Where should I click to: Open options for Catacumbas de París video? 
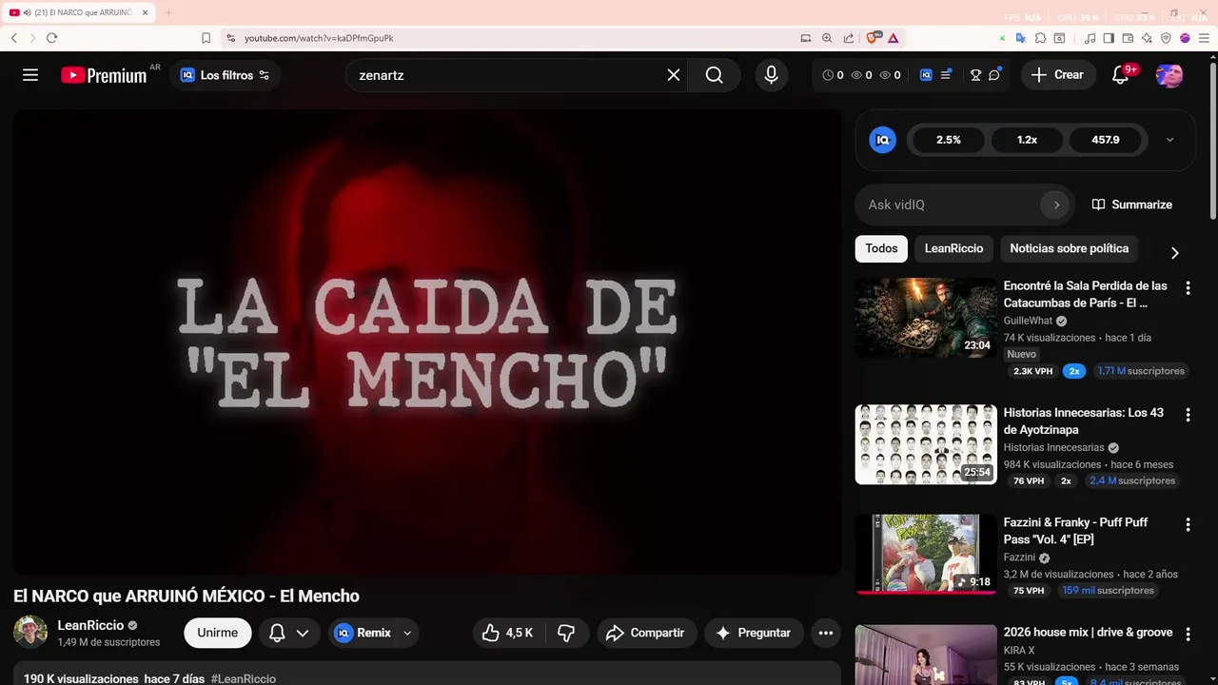pos(1188,287)
